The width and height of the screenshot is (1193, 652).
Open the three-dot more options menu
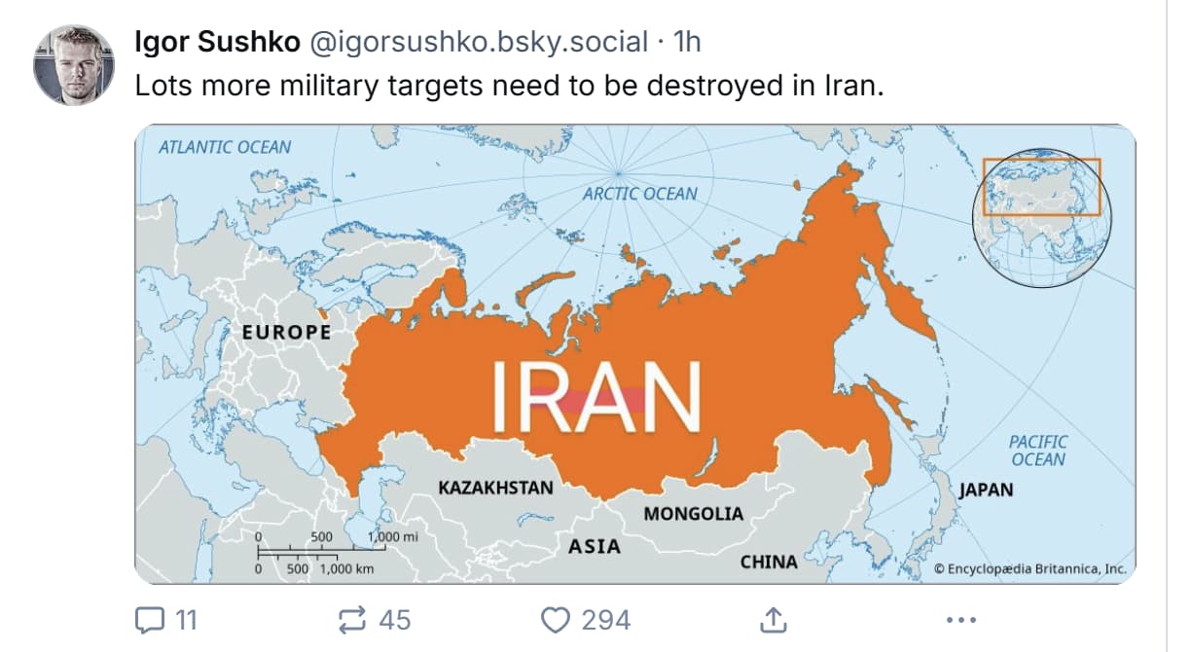pyautogui.click(x=960, y=620)
